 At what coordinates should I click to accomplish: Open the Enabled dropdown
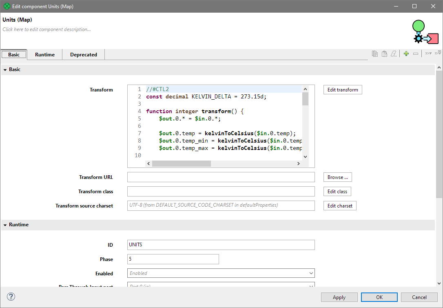pyautogui.click(x=311, y=273)
